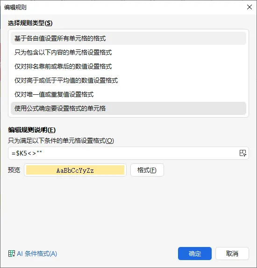Image resolution: width=257 pixels, height=268 pixels.
Task: Click the 预览 label beside the preview
Action: pyautogui.click(x=14, y=170)
